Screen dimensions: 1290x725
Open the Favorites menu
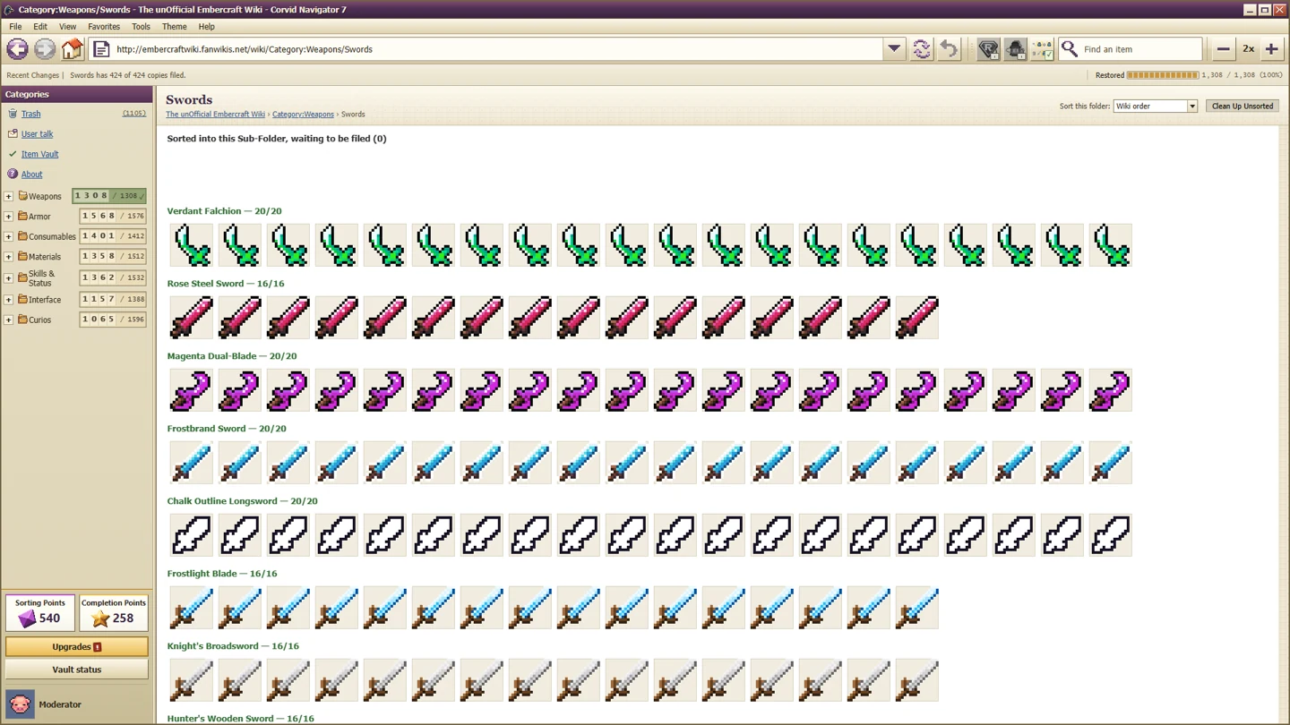point(104,27)
